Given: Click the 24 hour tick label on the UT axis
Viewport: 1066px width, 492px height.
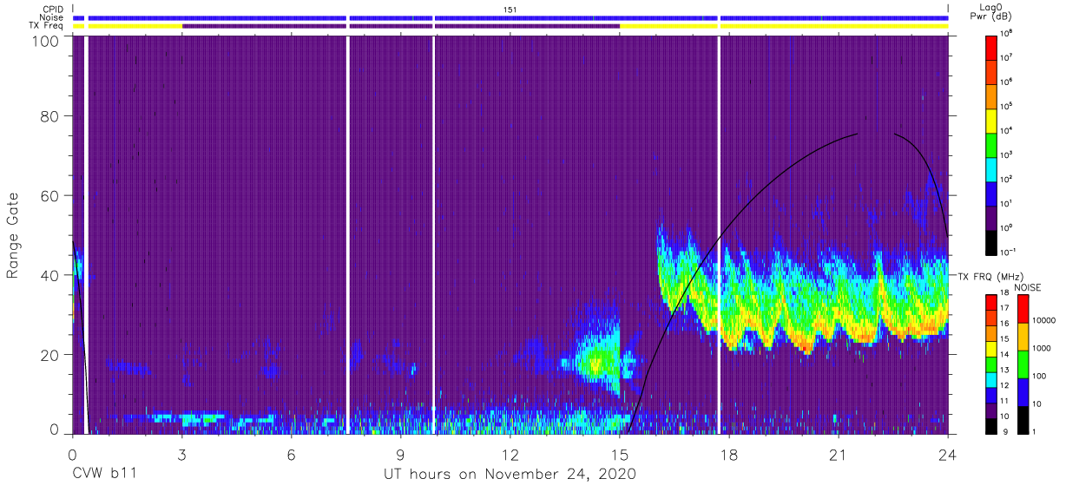Looking at the screenshot, I should (948, 453).
